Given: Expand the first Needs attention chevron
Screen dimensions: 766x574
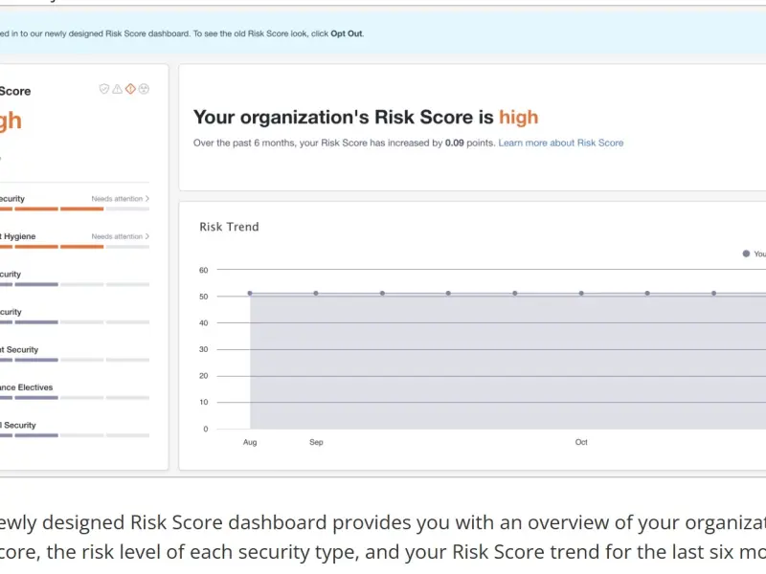Looking at the screenshot, I should pos(146,199).
